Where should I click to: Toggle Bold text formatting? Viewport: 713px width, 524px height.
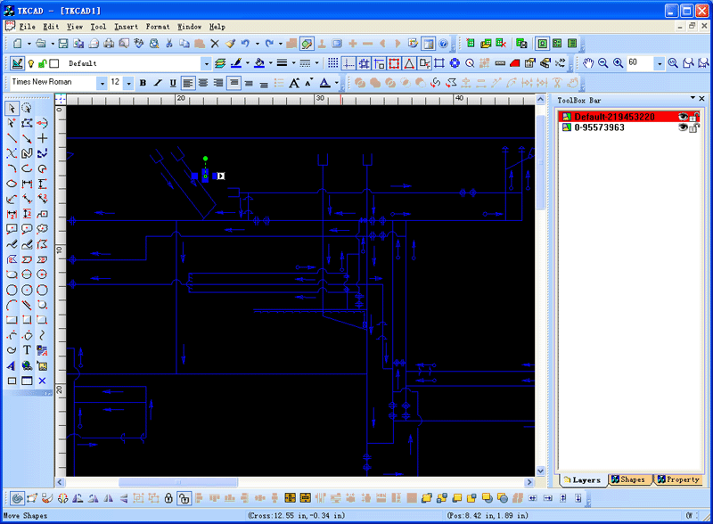click(143, 83)
